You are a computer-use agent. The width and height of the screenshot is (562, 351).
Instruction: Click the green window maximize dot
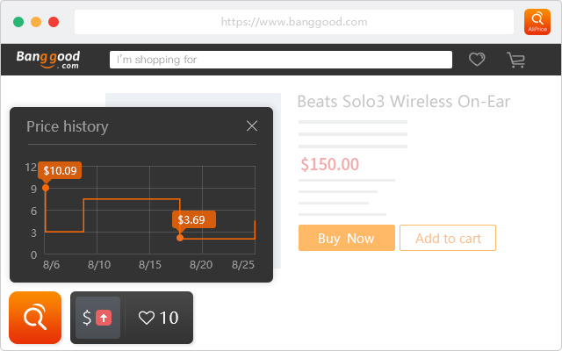(18, 22)
